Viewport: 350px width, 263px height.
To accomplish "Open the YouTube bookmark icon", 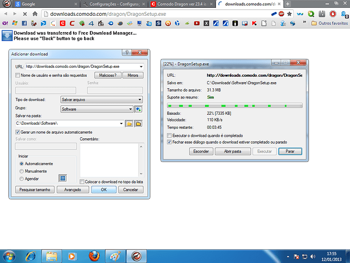I will [197, 23].
